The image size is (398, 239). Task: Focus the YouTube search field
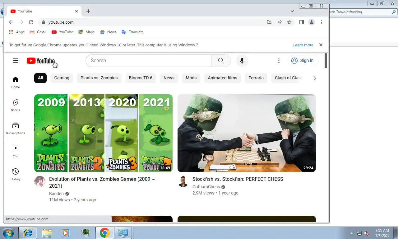coord(148,61)
